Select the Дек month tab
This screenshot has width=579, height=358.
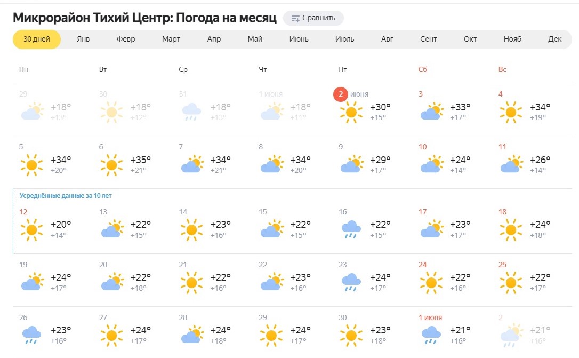(554, 39)
